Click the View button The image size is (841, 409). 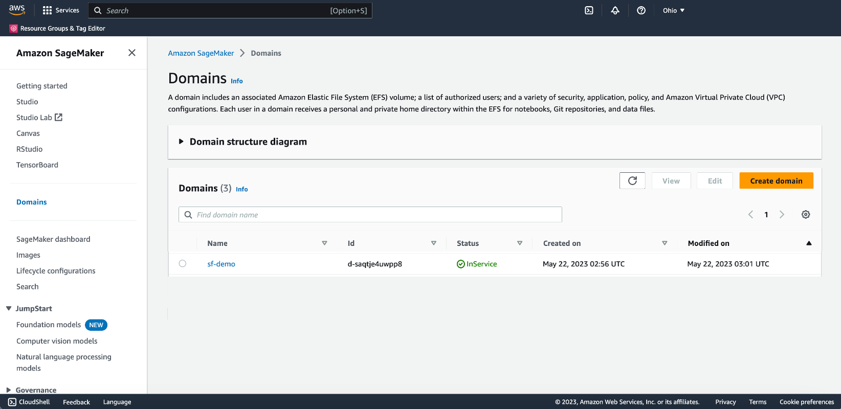click(x=671, y=180)
